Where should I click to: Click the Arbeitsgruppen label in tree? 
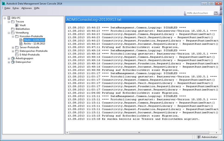[x=24, y=58]
